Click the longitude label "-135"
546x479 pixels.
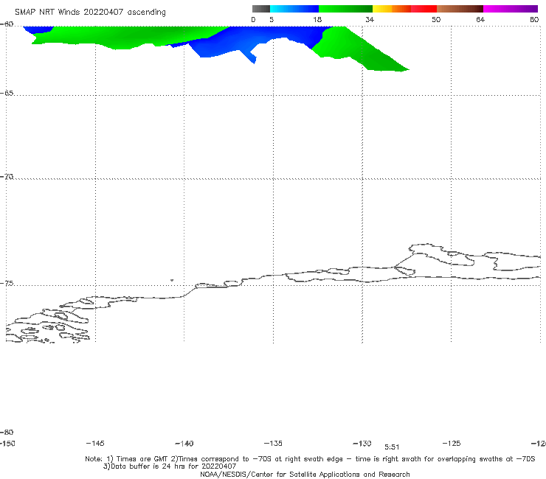pos(273,443)
